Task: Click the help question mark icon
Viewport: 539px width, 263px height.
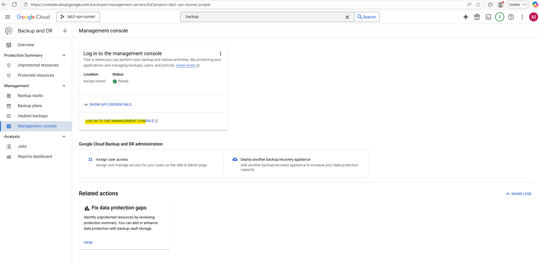Action: tap(511, 17)
